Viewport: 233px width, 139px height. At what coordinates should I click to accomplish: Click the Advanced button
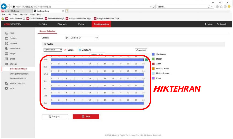[x=141, y=50]
